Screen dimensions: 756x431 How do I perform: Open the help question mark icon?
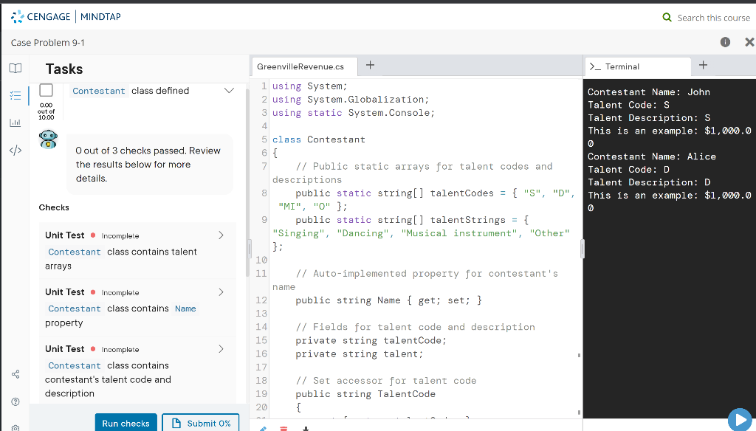click(16, 401)
